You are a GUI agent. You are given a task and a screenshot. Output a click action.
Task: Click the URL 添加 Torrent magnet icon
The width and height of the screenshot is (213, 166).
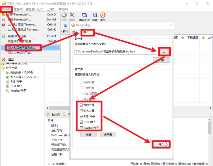click(3, 25)
